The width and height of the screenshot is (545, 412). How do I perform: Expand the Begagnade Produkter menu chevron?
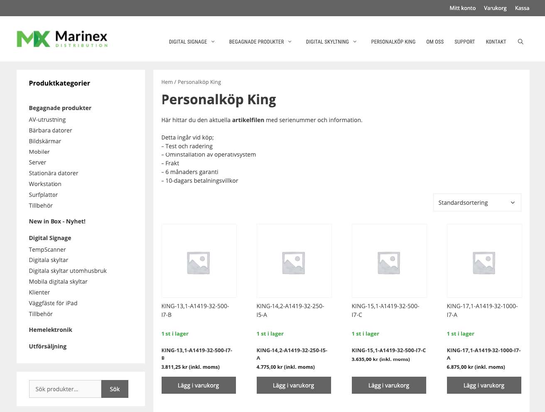[290, 42]
